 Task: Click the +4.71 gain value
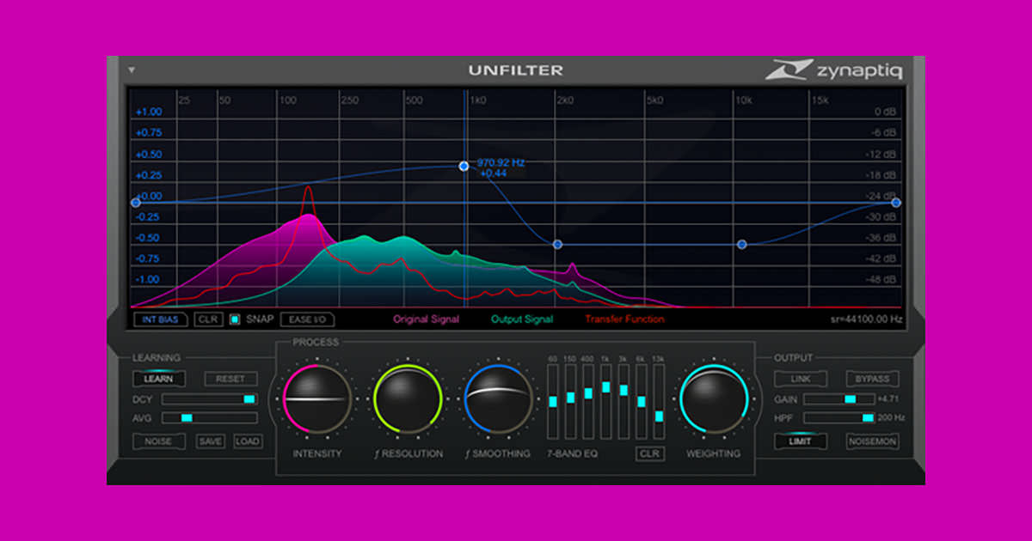[x=888, y=399]
